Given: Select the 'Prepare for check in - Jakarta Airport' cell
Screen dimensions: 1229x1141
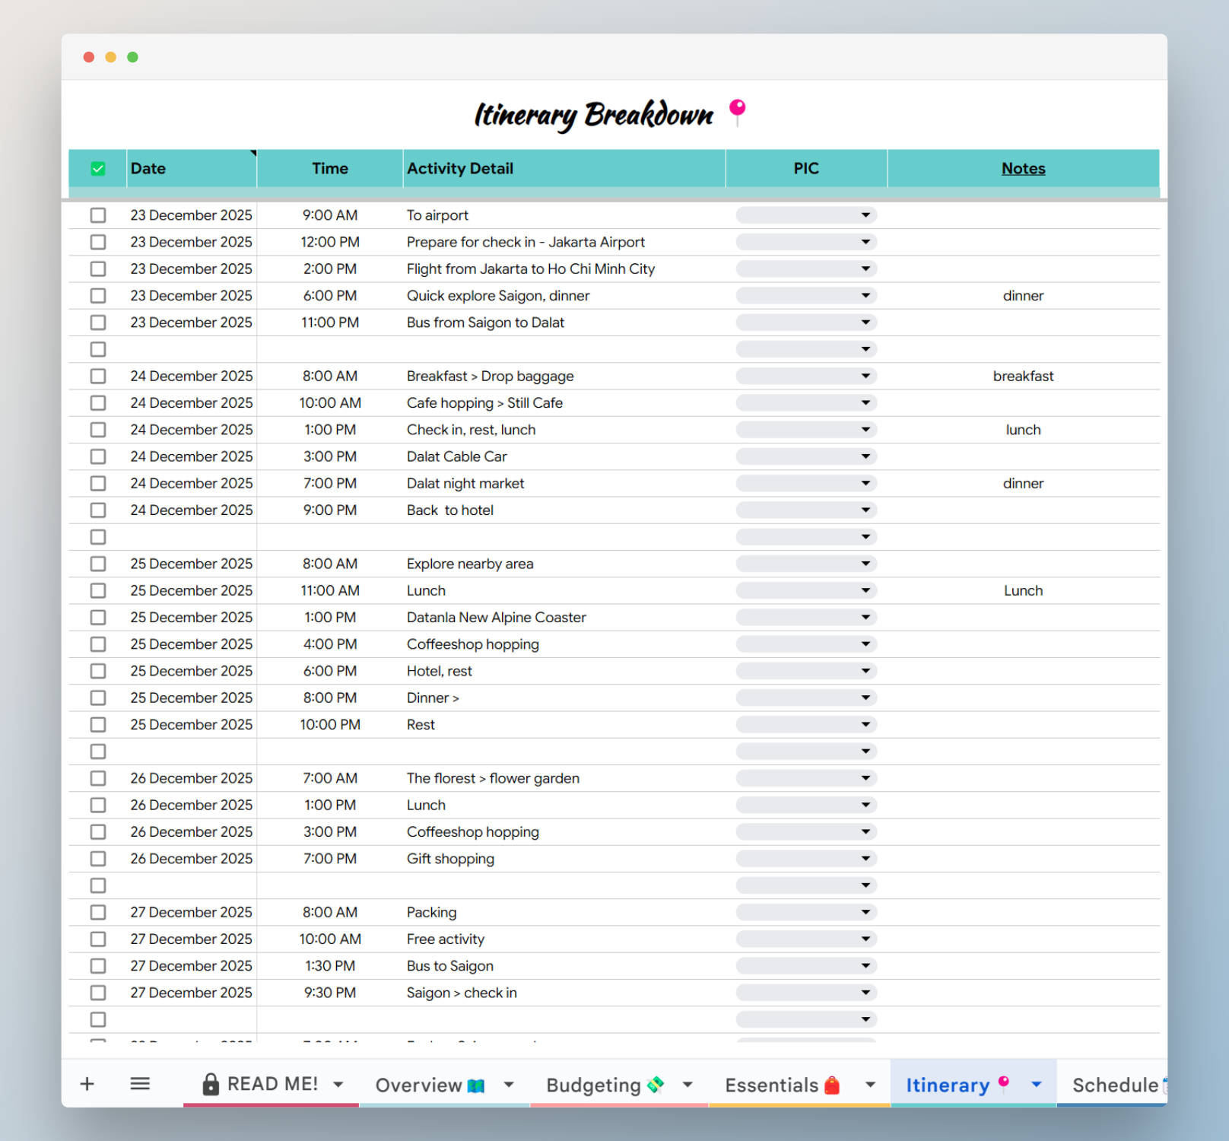Looking at the screenshot, I should pyautogui.click(x=564, y=242).
